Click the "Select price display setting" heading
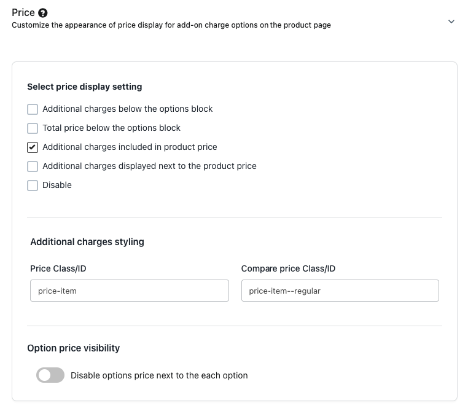This screenshot has height=411, width=468. (x=85, y=87)
